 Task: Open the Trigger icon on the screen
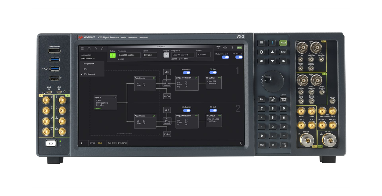click(218, 48)
